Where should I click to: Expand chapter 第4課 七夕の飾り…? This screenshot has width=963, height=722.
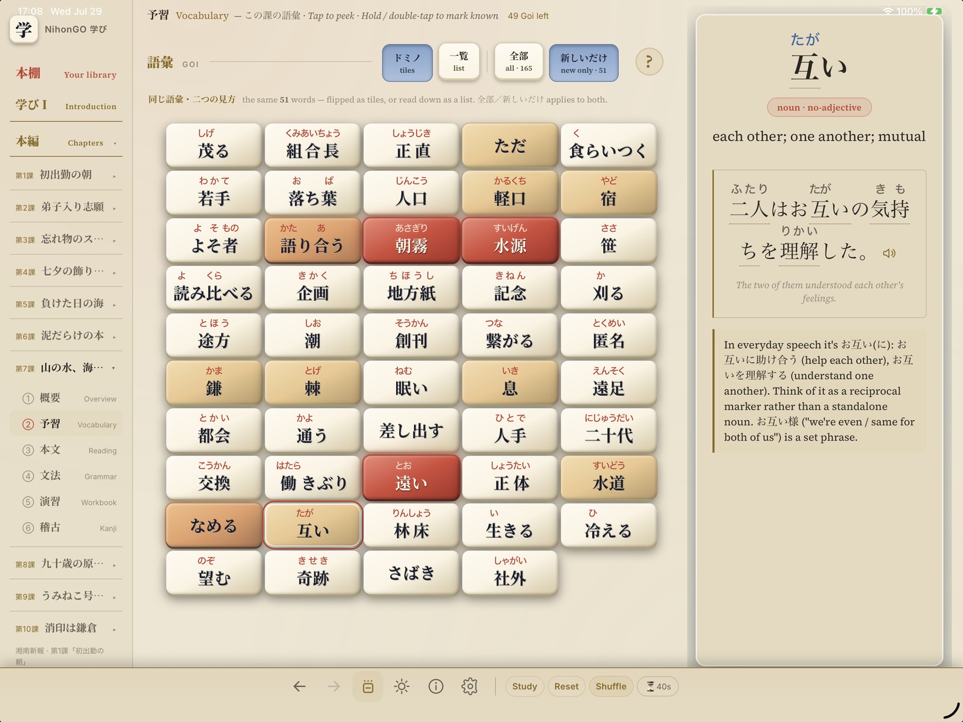(x=66, y=271)
